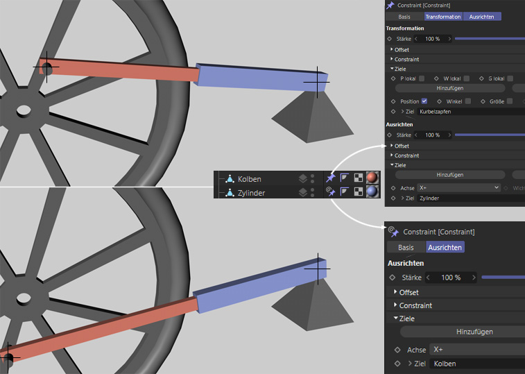Viewport: 525px width, 374px height.
Task: Click keyframe diamond beside Größe
Action: tap(483, 101)
